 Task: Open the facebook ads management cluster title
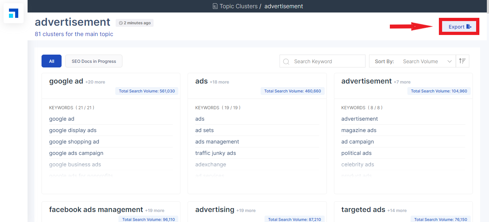point(96,210)
